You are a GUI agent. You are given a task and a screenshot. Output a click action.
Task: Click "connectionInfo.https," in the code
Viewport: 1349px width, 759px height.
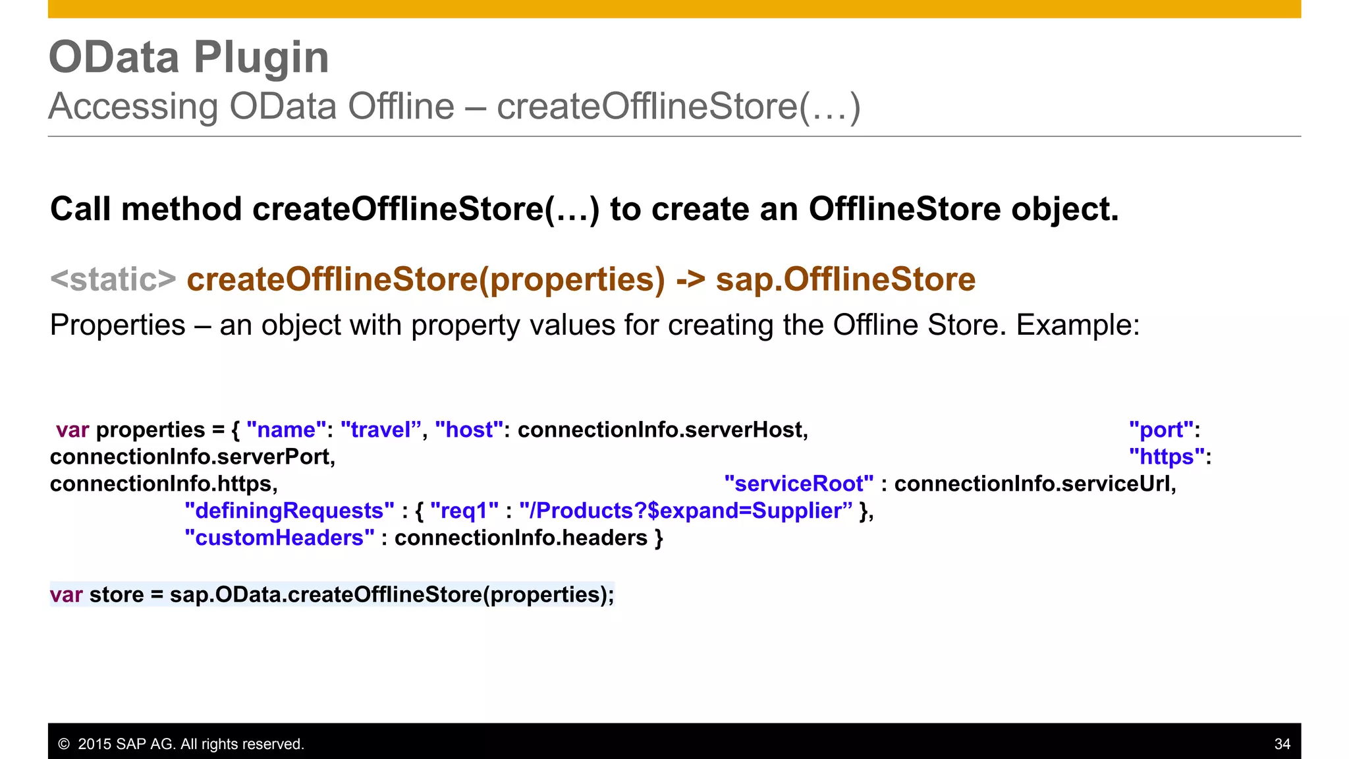[164, 484]
